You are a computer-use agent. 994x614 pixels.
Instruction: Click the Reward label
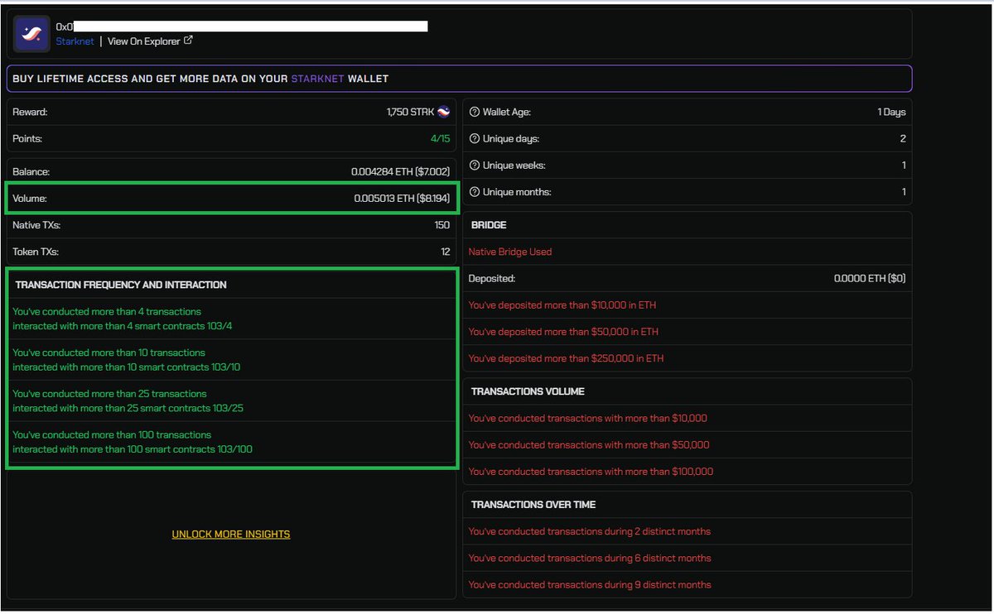[30, 112]
